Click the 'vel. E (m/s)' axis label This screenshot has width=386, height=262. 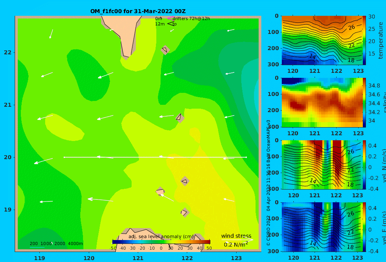384,228
